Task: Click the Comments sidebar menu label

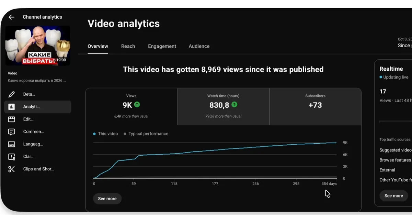Action: coord(33,132)
